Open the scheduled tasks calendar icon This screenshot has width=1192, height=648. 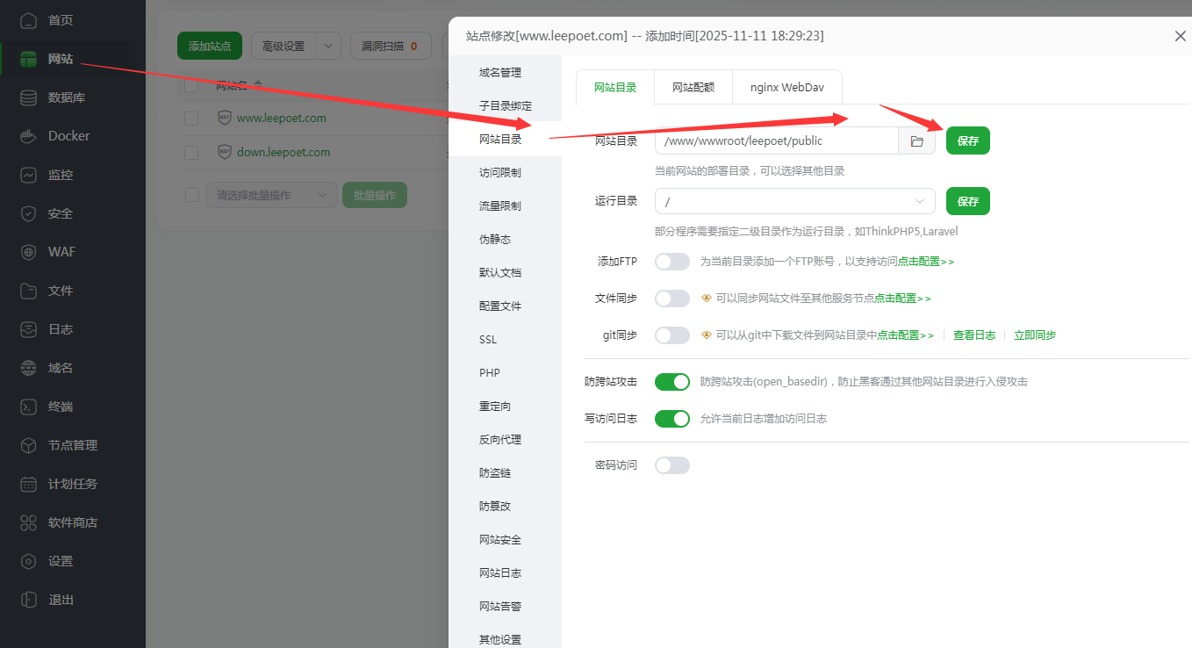coord(29,484)
